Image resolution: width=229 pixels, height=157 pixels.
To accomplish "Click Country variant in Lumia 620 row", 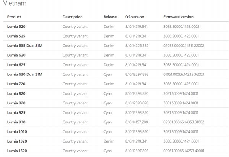I will tap(75, 55).
